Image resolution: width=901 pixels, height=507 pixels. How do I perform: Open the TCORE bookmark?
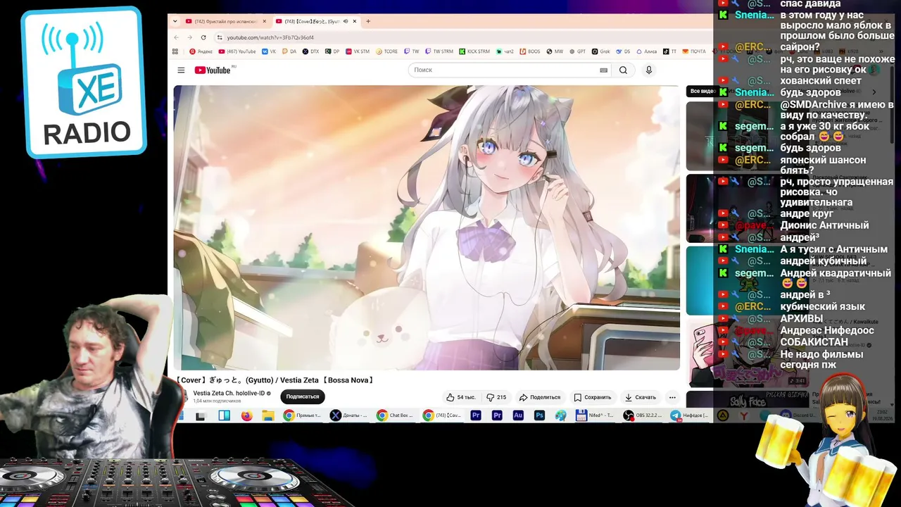tap(387, 51)
